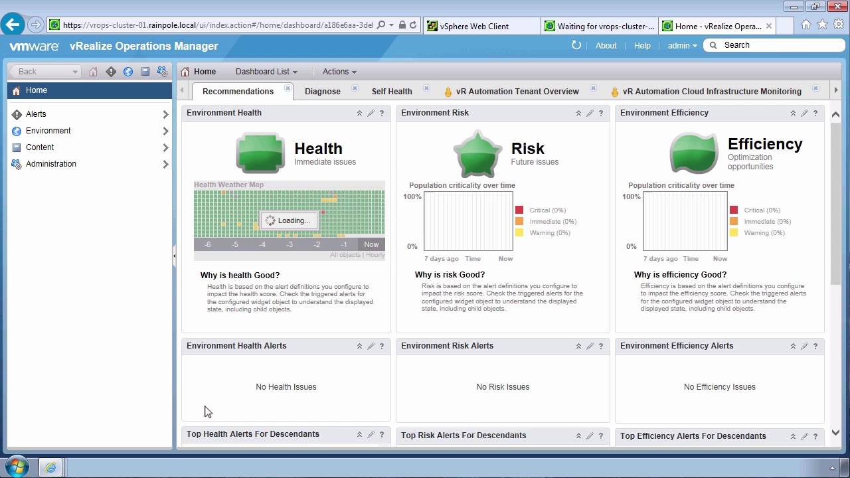Click the green Risk status badge
The width and height of the screenshot is (850, 478).
click(x=477, y=153)
